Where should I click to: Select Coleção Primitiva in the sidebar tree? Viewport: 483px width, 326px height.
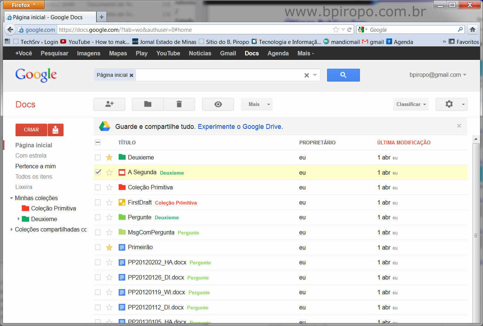54,209
